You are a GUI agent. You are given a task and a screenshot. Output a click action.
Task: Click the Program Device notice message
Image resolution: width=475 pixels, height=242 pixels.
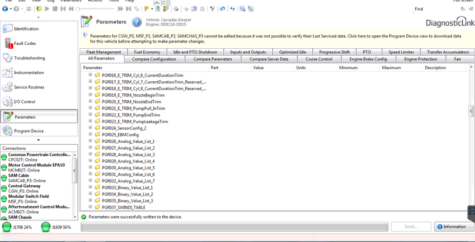[x=275, y=39]
